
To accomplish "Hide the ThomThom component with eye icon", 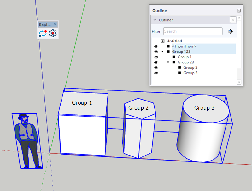I will [x=156, y=46].
